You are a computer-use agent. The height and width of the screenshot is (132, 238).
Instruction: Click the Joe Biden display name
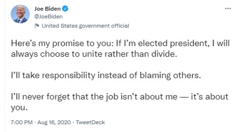(48, 9)
